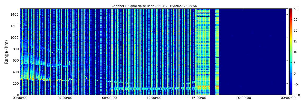Select the 800 tick label on the range axis
The image size is (305, 108).
click(x=16, y=49)
